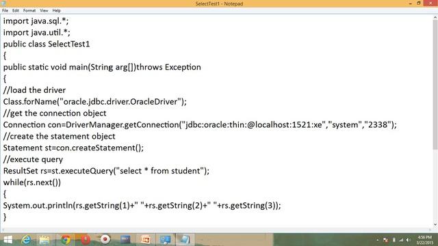438x246 pixels.
Task: Click the line "import java.sql.*;"
Action: [36, 21]
